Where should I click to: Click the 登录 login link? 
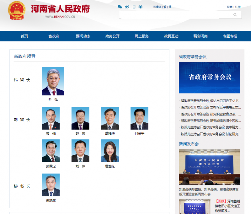click(230, 7)
